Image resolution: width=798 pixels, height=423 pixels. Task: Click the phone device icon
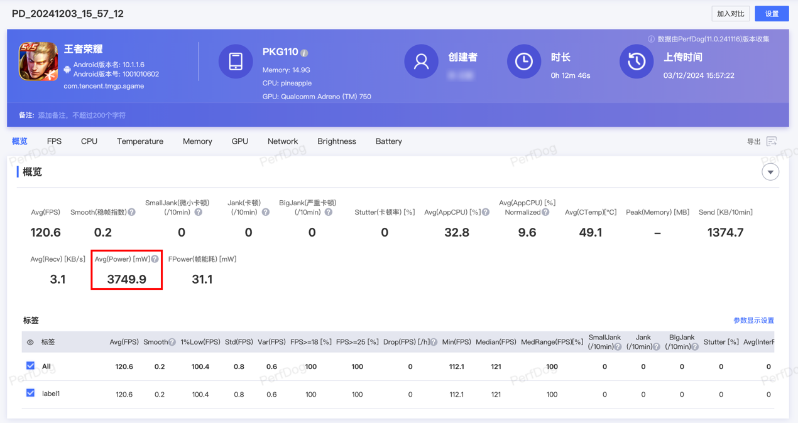236,62
